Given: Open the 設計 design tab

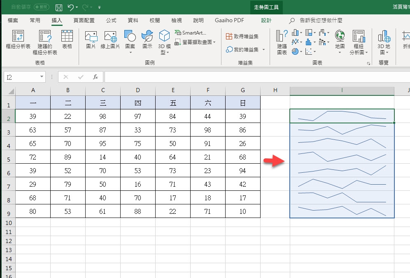Looking at the screenshot, I should tap(266, 20).
